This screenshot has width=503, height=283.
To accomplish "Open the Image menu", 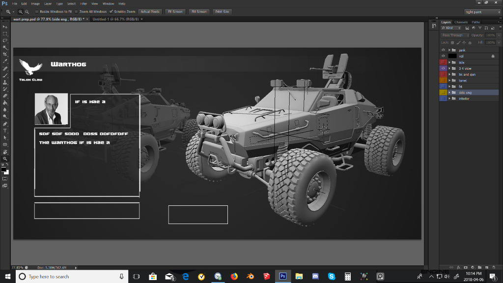I will tap(35, 4).
